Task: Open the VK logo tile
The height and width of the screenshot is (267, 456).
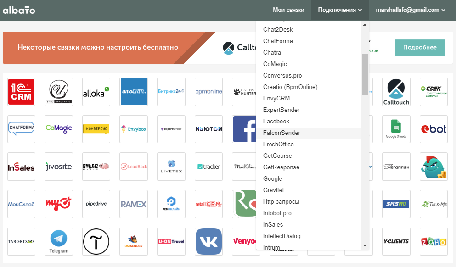Action: [x=209, y=242]
